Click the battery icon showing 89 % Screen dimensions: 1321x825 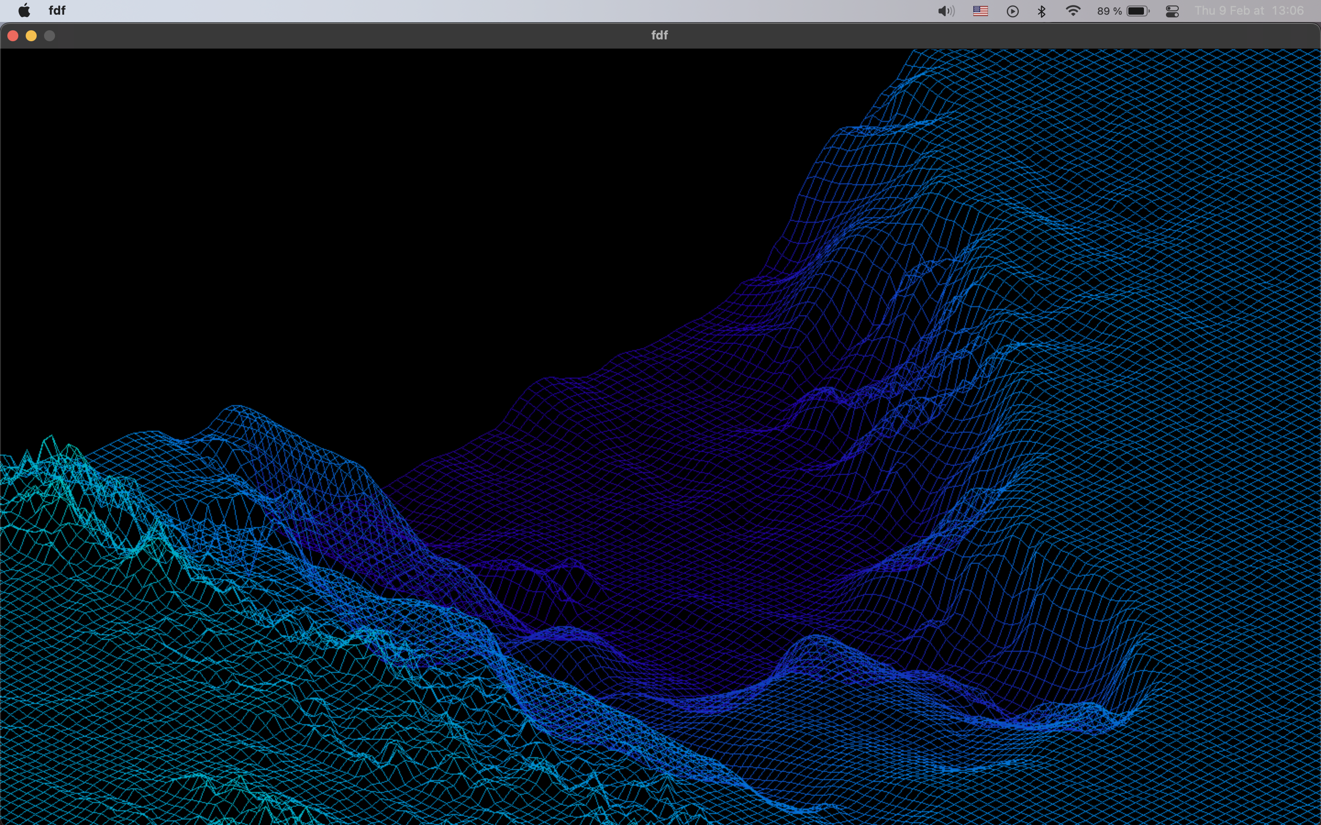tap(1138, 11)
